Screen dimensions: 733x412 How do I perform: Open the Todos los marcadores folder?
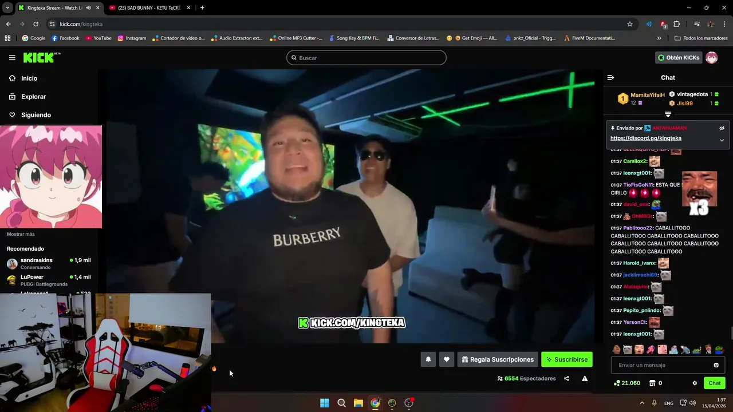click(x=701, y=38)
